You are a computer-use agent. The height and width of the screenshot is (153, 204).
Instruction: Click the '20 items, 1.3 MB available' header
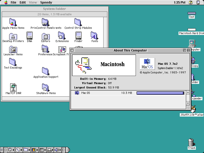(55, 14)
